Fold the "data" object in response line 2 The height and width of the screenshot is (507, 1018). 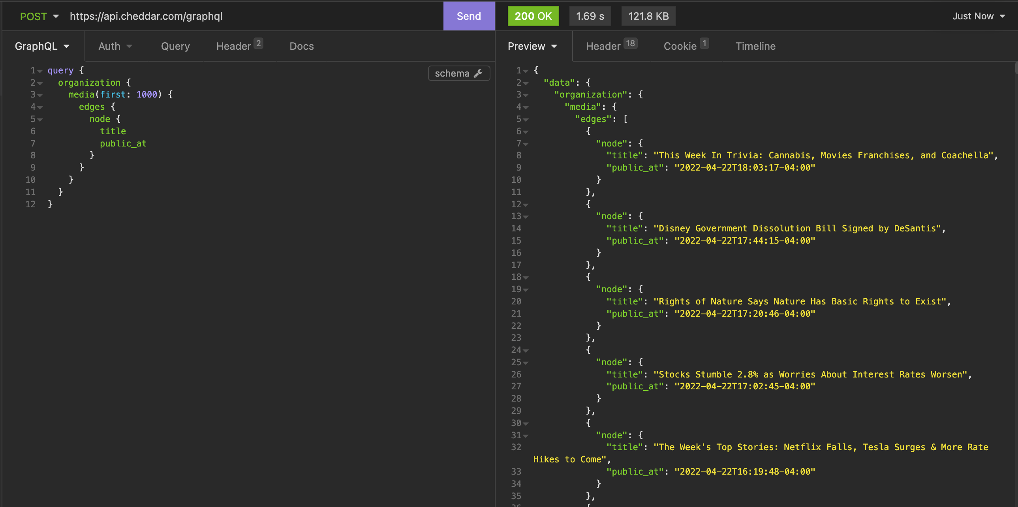coord(526,83)
